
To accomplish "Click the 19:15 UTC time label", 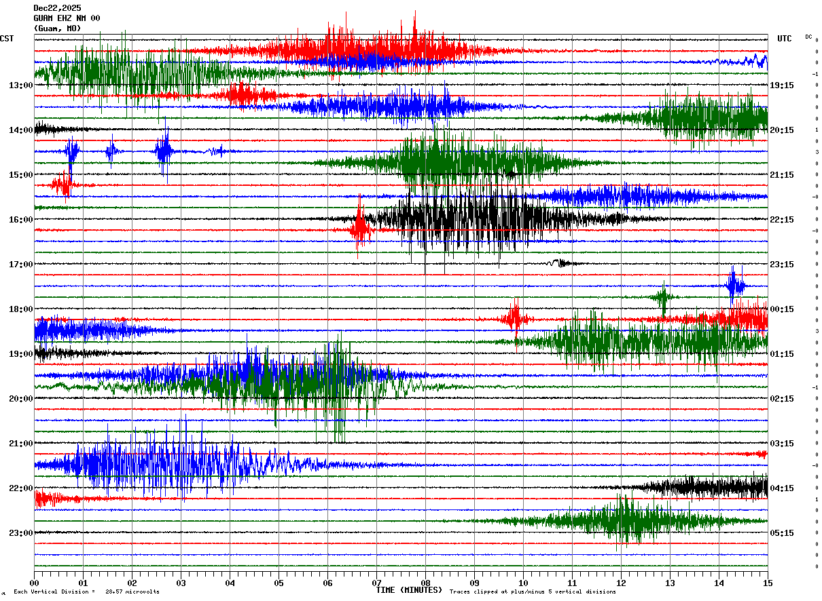I will [x=782, y=85].
